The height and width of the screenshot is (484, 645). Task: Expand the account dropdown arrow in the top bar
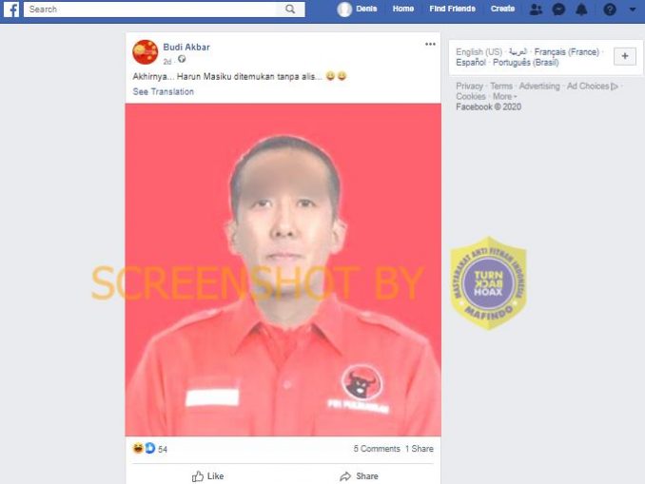(x=633, y=10)
